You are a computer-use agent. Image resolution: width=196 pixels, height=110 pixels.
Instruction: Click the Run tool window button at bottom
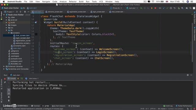click(46, 106)
